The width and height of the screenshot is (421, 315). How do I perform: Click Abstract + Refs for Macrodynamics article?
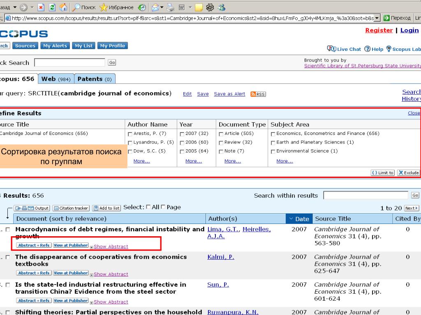click(x=34, y=245)
